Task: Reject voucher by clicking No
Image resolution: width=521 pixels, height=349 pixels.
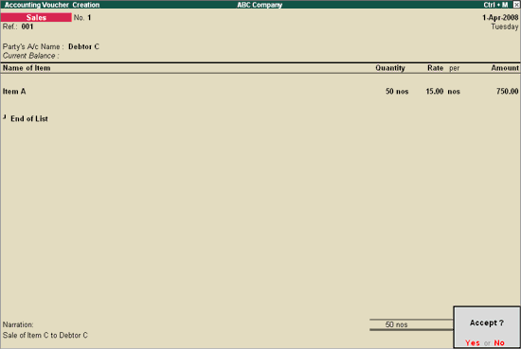Action: [499, 342]
